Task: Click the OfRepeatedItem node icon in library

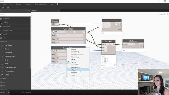Action: click(x=2, y=68)
